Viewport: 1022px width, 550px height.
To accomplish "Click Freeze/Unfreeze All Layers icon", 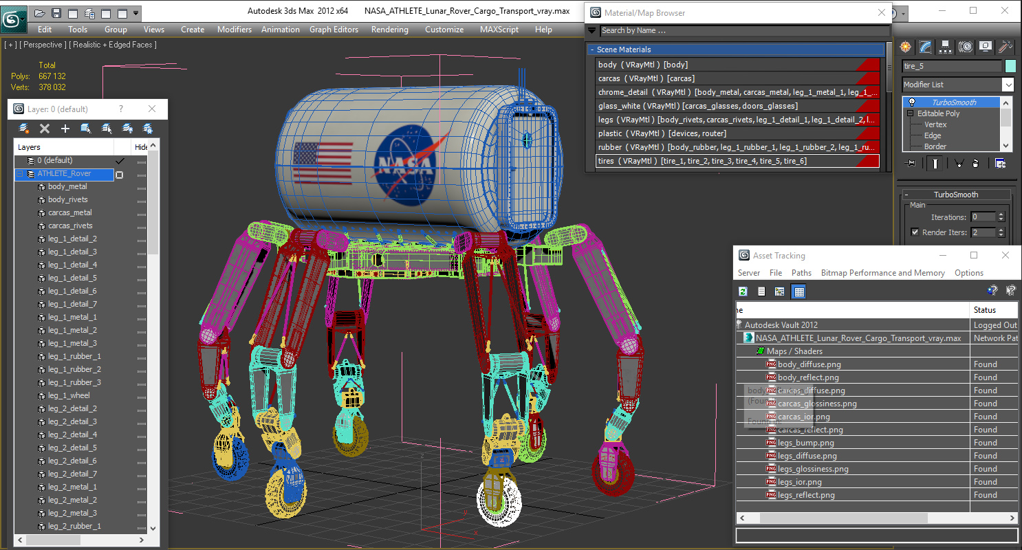I will click(147, 129).
